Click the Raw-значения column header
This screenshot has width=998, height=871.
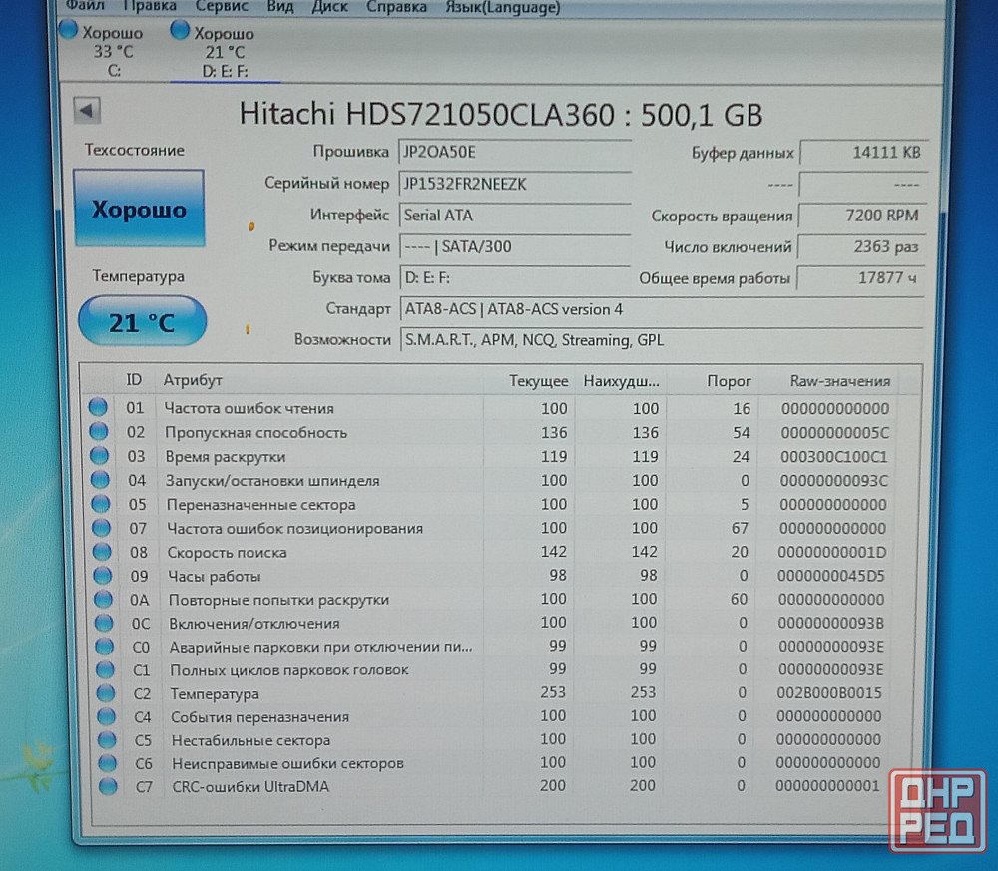tap(839, 381)
